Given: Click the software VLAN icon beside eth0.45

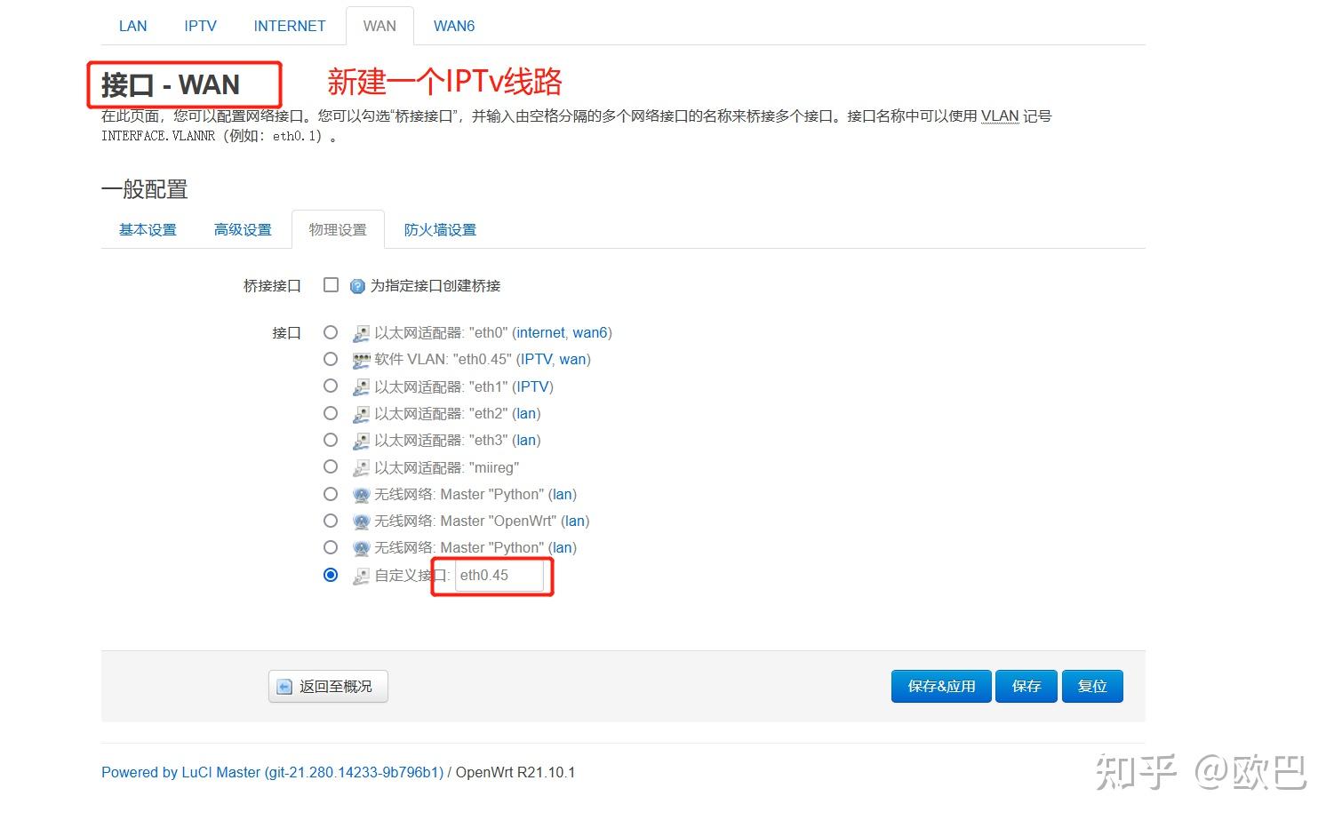Looking at the screenshot, I should click(361, 359).
